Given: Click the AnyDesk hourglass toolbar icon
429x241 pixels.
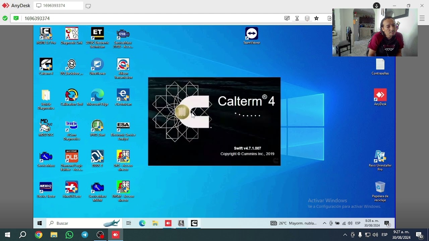Looking at the screenshot, I should click(x=297, y=18).
